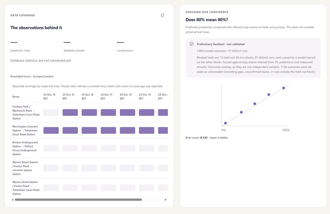Image resolution: width=330 pixels, height=214 pixels.
Task: Click the 'database chunks' stat label
Action: (74, 50)
